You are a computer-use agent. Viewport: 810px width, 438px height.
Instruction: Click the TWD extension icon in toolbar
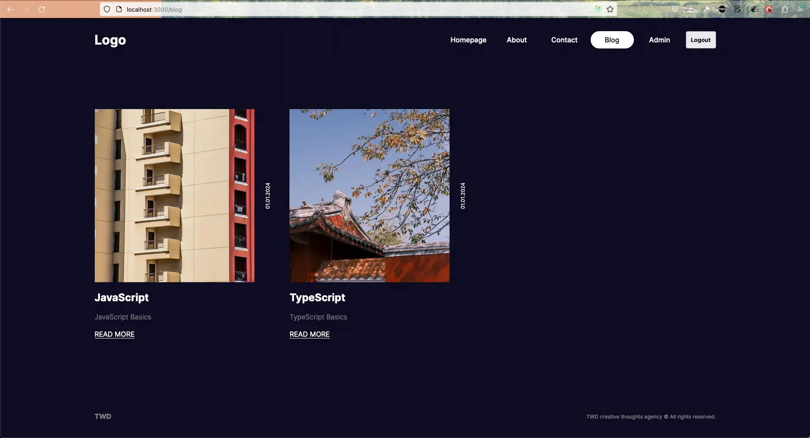(x=722, y=9)
